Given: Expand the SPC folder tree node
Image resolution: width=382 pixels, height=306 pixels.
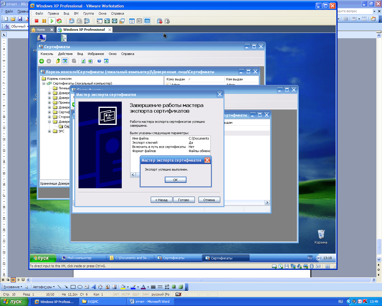Looking at the screenshot, I should click(x=50, y=131).
